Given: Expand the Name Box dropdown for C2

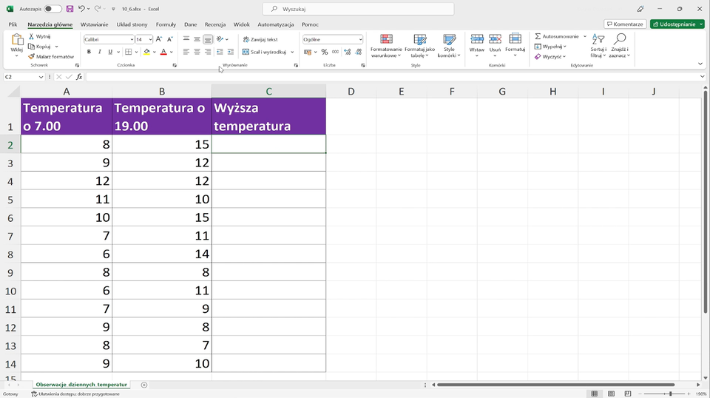Looking at the screenshot, I should coord(42,77).
